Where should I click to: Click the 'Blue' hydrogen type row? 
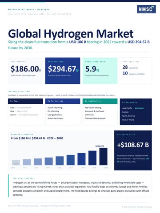(19, 111)
